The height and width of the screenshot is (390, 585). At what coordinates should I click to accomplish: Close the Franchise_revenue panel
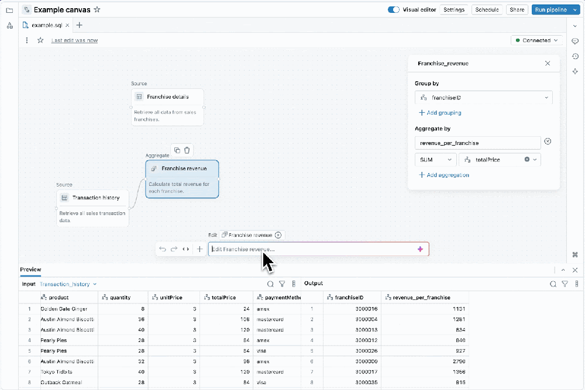(548, 63)
